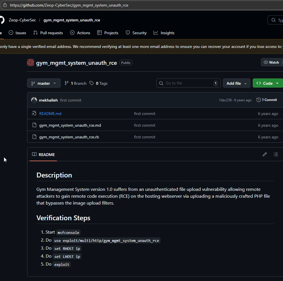Screen dimensions: 283x281
Task: Open the green Code dropdown
Action: (268, 83)
